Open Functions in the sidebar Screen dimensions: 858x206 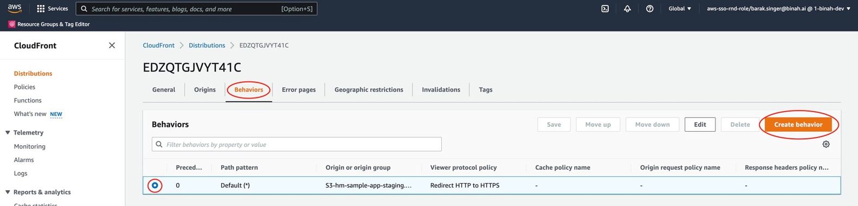28,101
